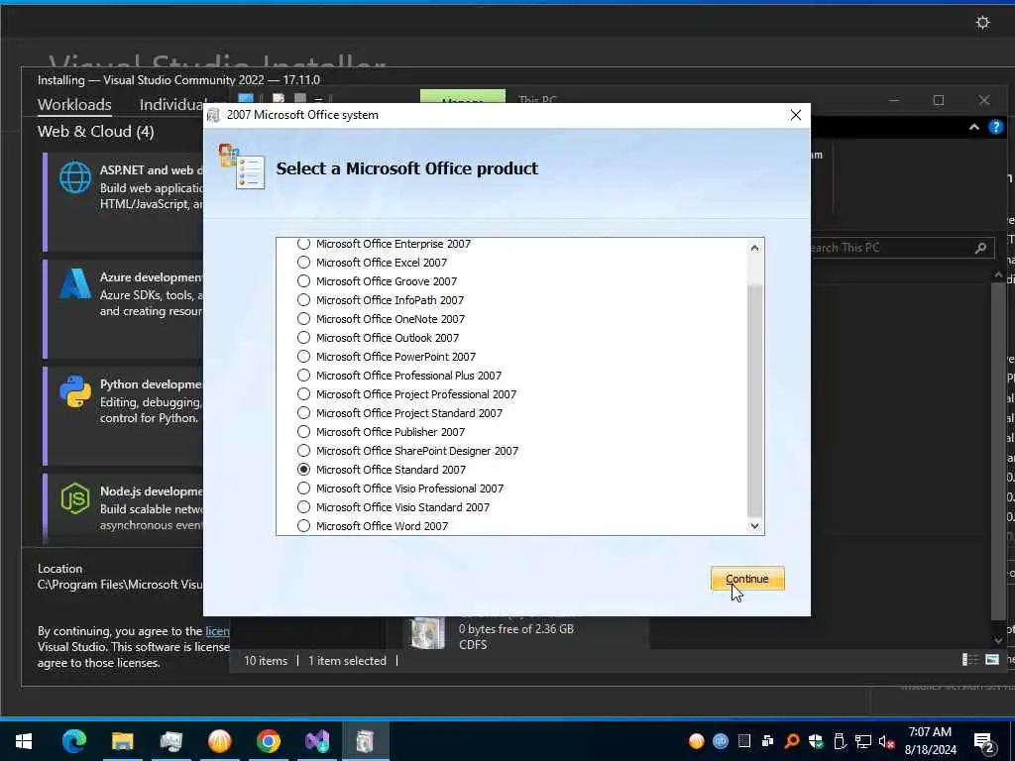Launch Microsoft Edge from taskbar

73,740
